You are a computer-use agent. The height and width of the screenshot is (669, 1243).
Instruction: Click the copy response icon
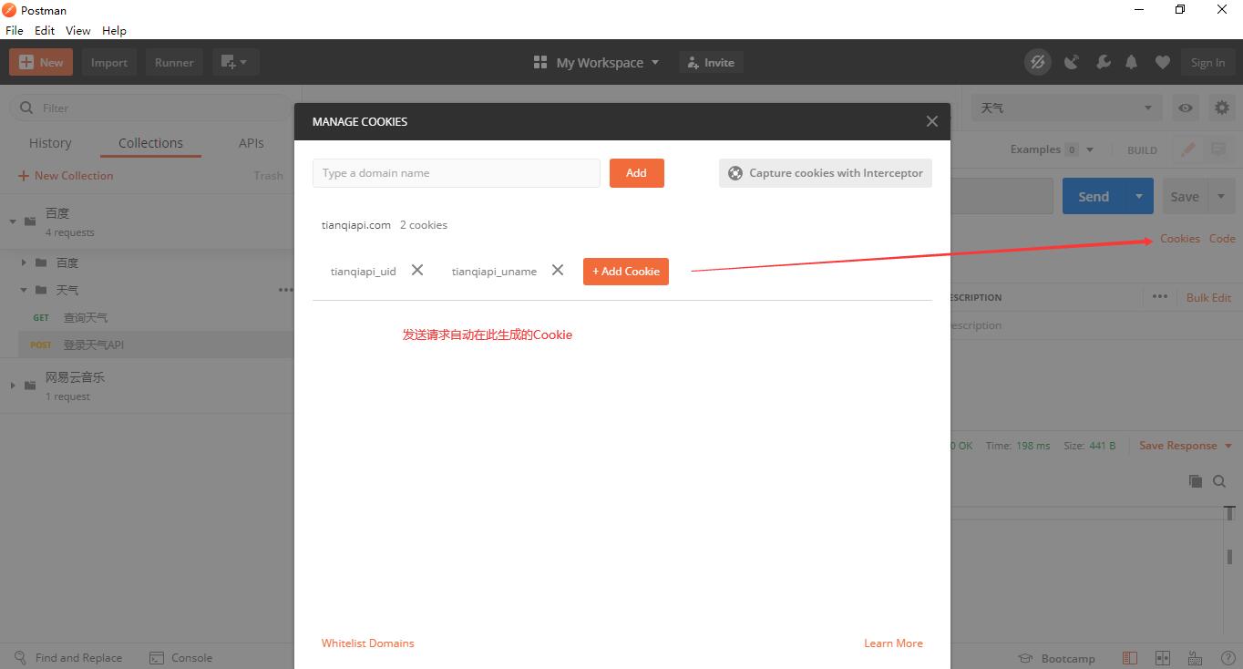click(x=1196, y=481)
